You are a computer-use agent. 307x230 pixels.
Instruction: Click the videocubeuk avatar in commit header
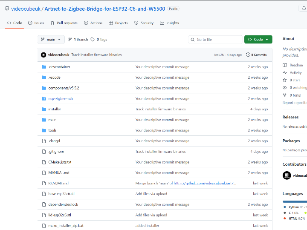[x=43, y=55]
